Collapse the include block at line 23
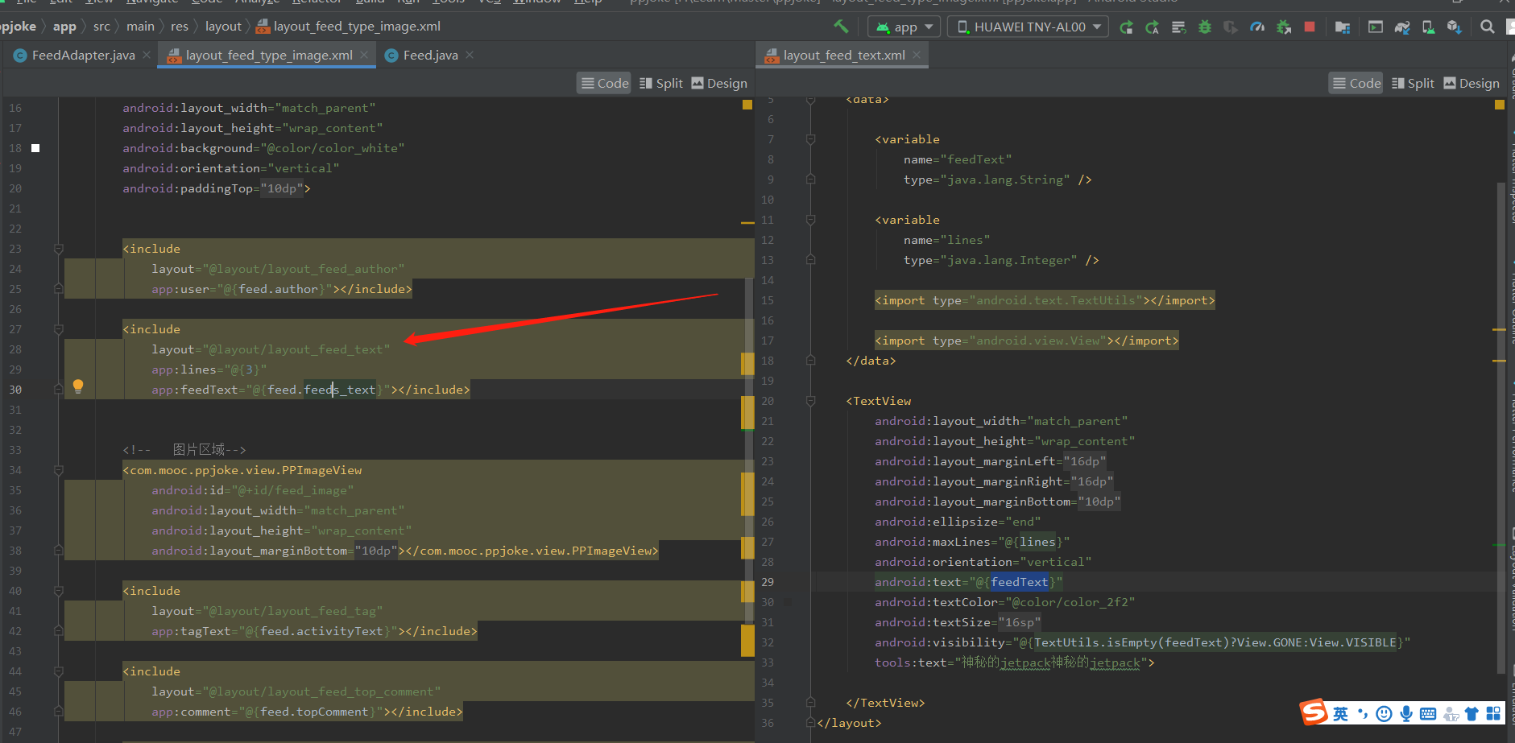Screen dimensions: 1515x743 59,249
